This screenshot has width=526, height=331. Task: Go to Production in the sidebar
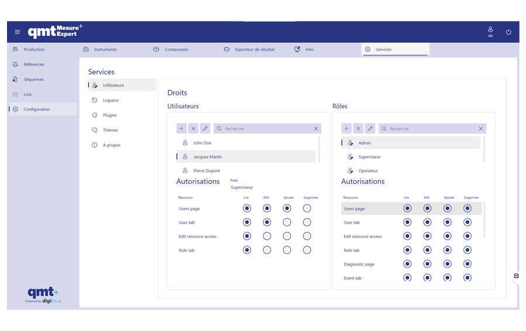click(34, 50)
